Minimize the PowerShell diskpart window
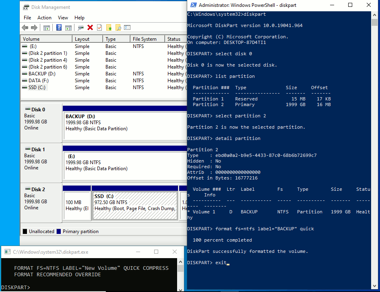Image resolution: width=380 pixels, height=292 pixels. (332, 5)
